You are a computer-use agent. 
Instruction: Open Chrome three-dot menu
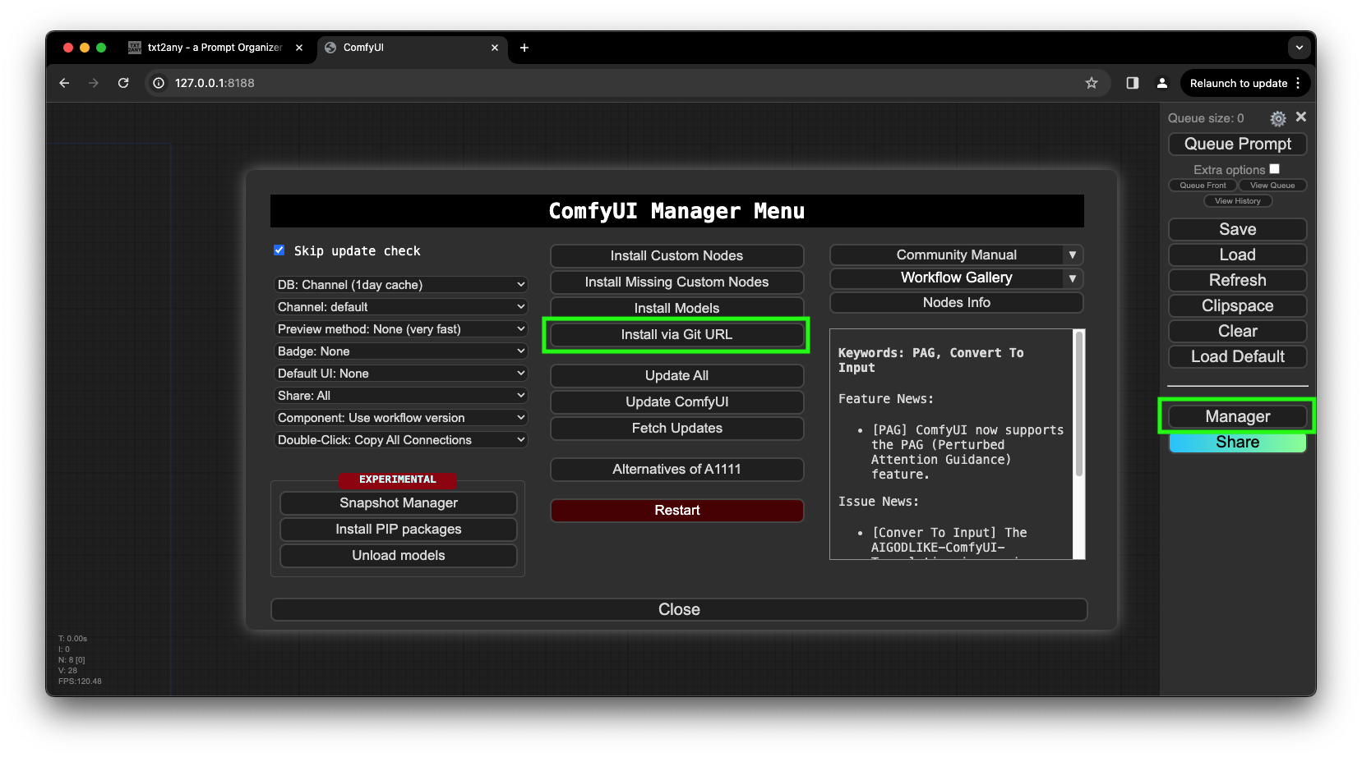pyautogui.click(x=1298, y=83)
